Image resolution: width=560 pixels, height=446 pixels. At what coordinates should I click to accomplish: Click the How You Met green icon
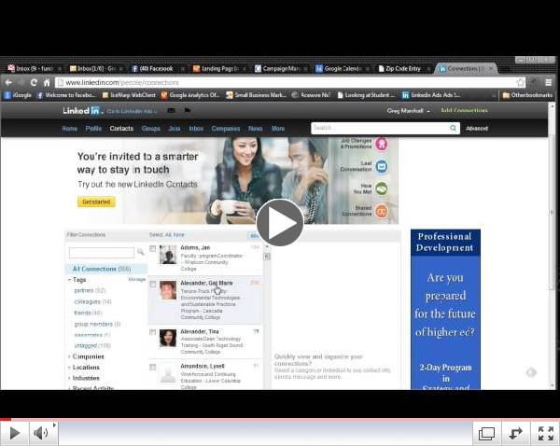coord(382,188)
